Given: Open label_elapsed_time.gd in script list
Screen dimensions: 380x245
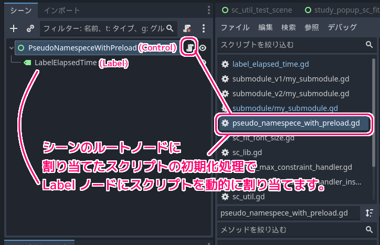Looking at the screenshot, I should coord(270,64).
